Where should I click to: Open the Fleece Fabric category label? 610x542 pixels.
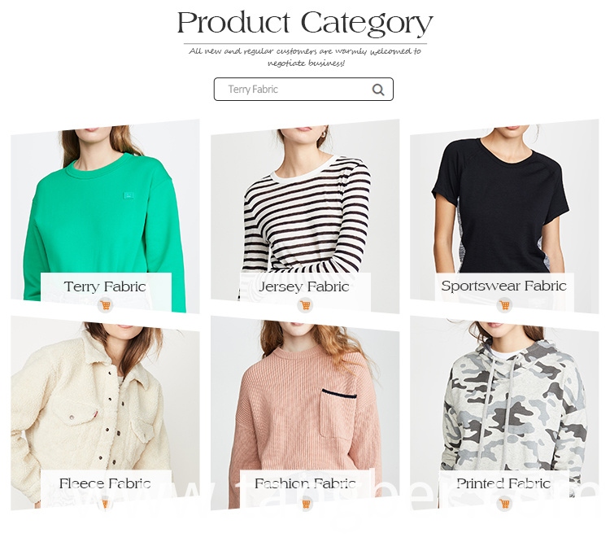(x=105, y=483)
